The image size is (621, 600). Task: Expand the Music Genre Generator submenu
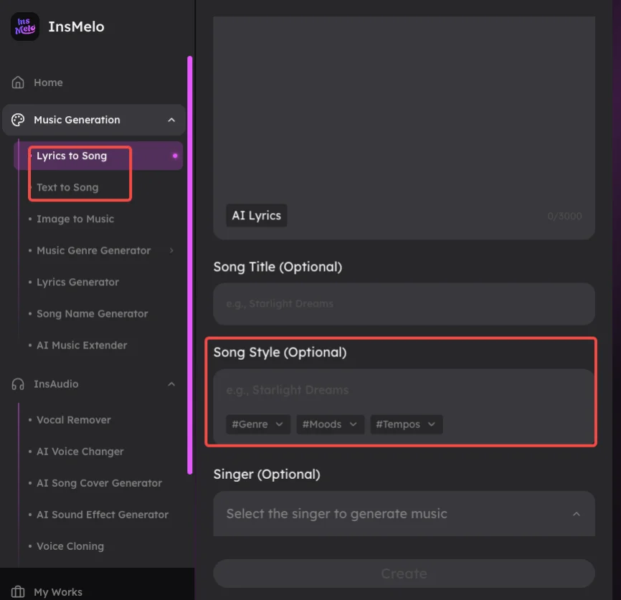(x=172, y=250)
